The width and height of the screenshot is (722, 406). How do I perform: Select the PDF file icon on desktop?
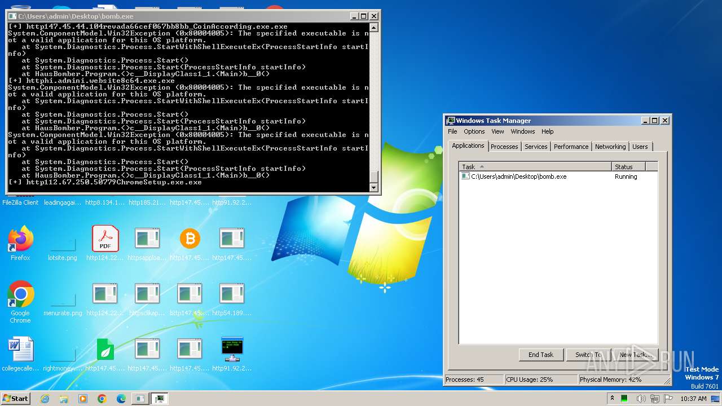pyautogui.click(x=105, y=239)
